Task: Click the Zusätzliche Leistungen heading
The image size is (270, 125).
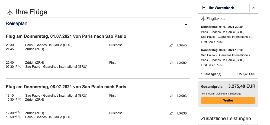Action: [226, 119]
